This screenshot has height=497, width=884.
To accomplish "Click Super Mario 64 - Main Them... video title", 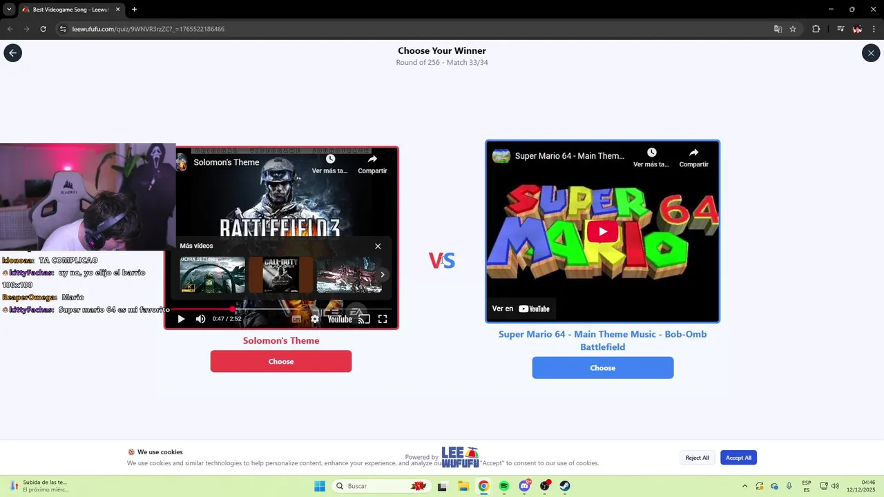I will (x=570, y=156).
